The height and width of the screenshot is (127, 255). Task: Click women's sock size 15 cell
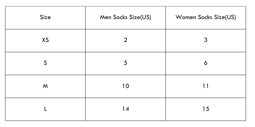[x=206, y=109]
